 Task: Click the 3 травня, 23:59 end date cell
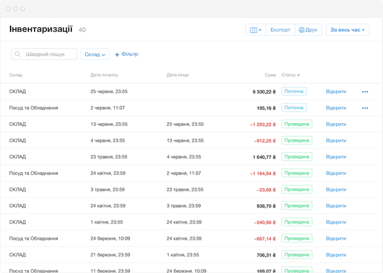click(x=184, y=206)
